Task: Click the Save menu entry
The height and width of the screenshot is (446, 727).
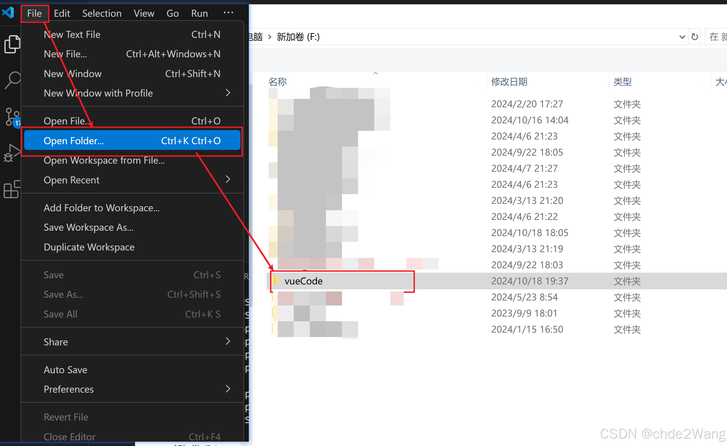Action: (132, 275)
